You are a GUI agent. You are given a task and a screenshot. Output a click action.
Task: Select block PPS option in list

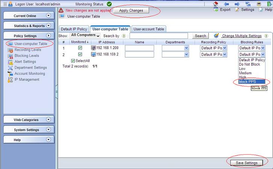[252, 82]
